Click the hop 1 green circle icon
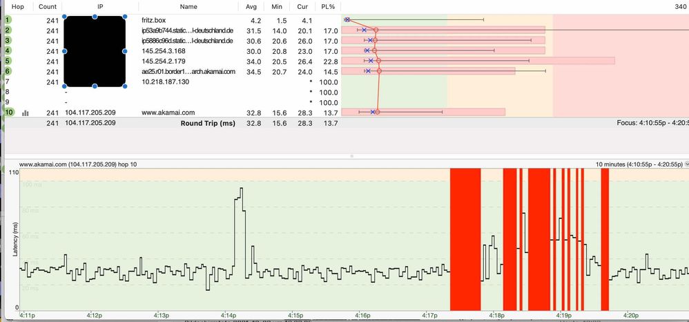The width and height of the screenshot is (689, 322). [x=8, y=20]
